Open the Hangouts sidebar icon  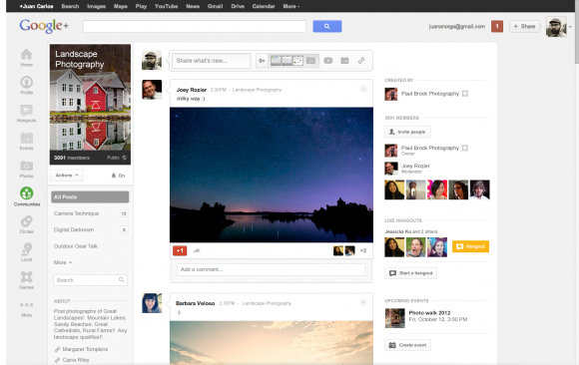[x=26, y=114]
